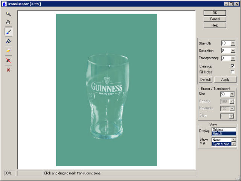Open the disabled Opacity dropdown
The image size is (241, 181).
click(x=232, y=101)
